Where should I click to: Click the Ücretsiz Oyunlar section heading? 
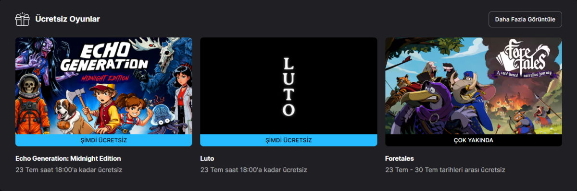67,19
